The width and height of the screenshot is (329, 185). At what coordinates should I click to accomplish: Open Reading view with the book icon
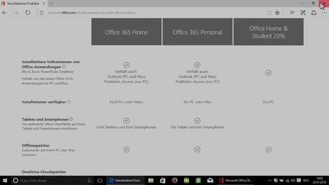tap(269, 12)
